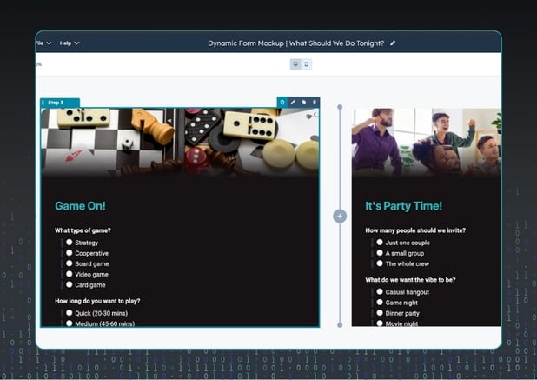This screenshot has width=537, height=380.
Task: Click 'What do we want the vibe to be?'
Action: click(x=410, y=280)
